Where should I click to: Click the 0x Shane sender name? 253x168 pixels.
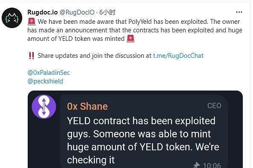(x=87, y=106)
